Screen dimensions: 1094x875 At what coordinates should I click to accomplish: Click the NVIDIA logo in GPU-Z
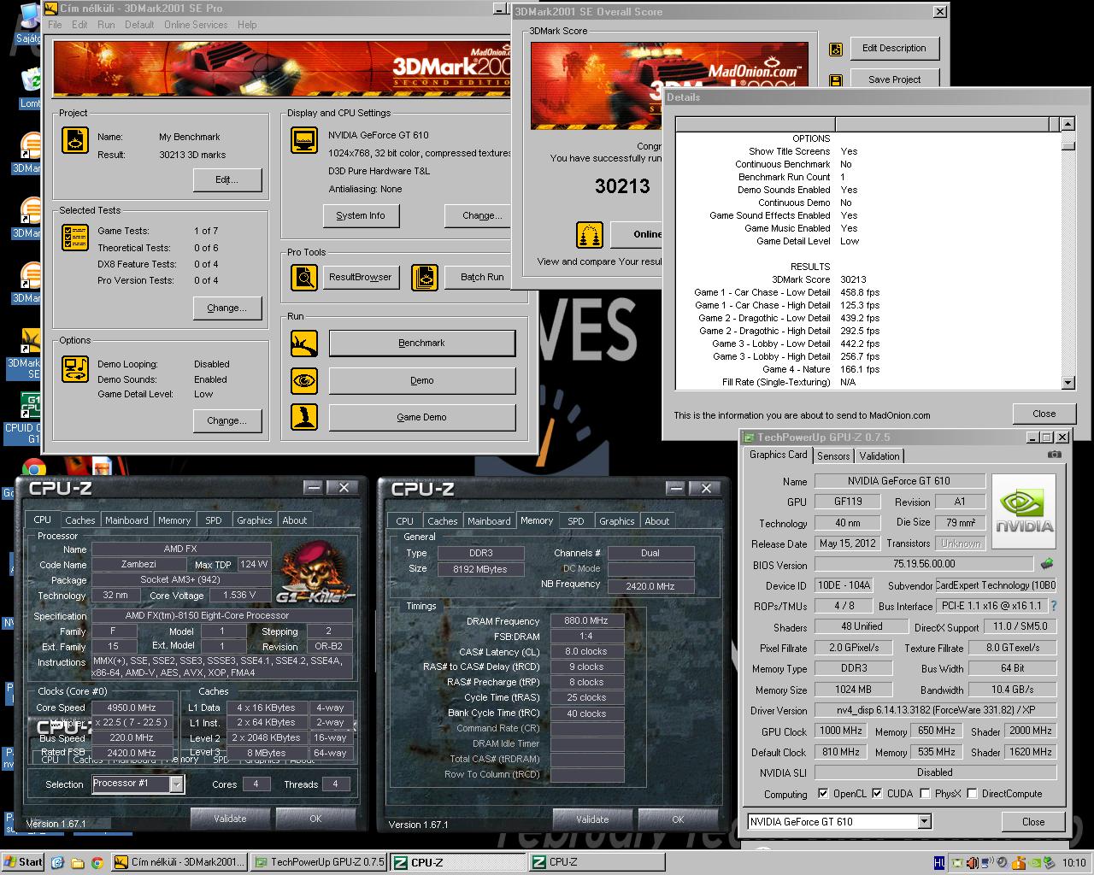(1024, 511)
